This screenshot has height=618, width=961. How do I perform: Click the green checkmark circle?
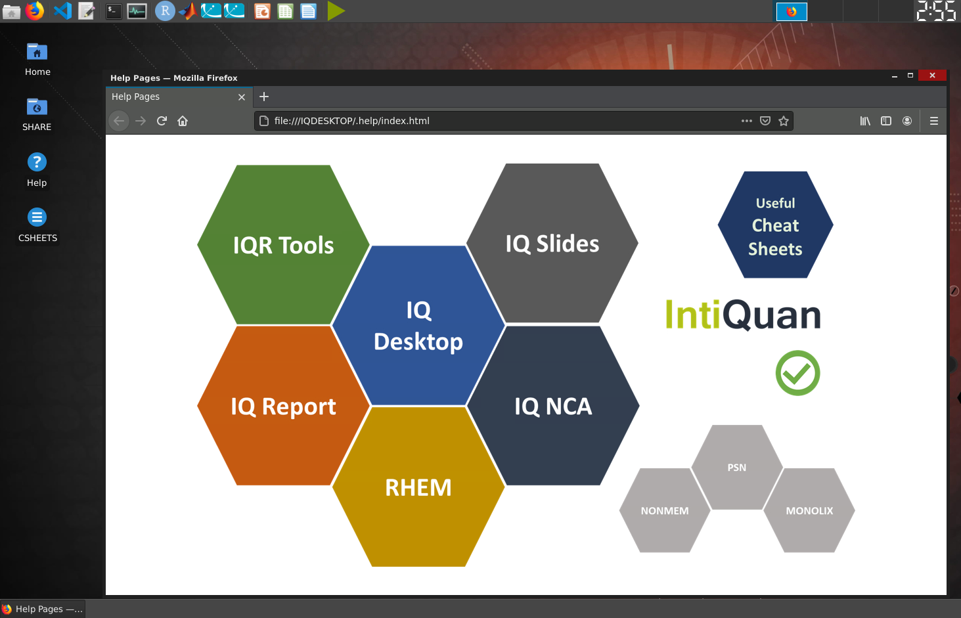coord(797,373)
